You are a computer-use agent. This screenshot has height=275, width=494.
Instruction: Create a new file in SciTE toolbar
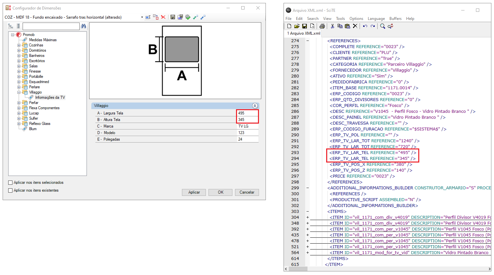point(289,26)
